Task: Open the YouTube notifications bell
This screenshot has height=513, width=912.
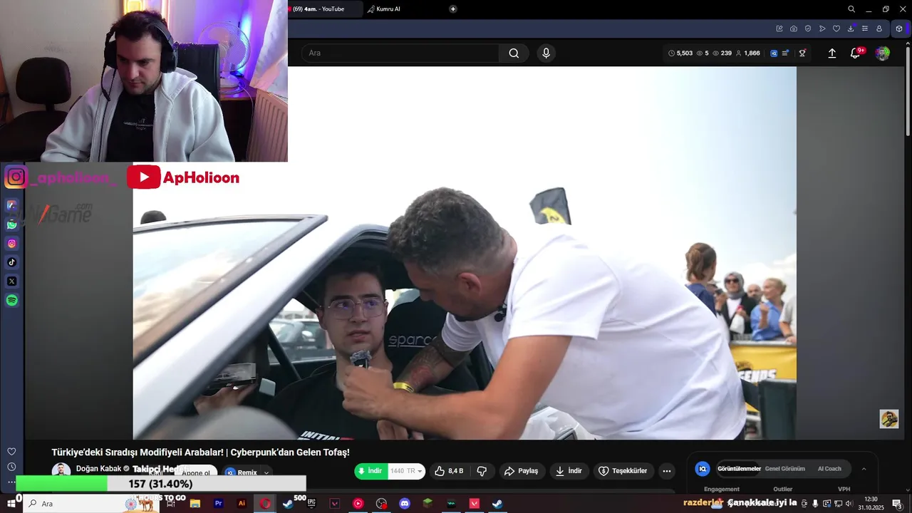Action: 856,53
